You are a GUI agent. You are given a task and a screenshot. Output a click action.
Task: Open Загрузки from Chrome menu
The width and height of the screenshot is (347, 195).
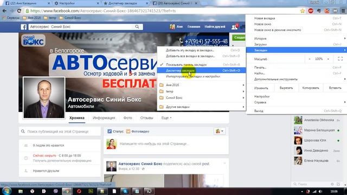click(x=297, y=44)
